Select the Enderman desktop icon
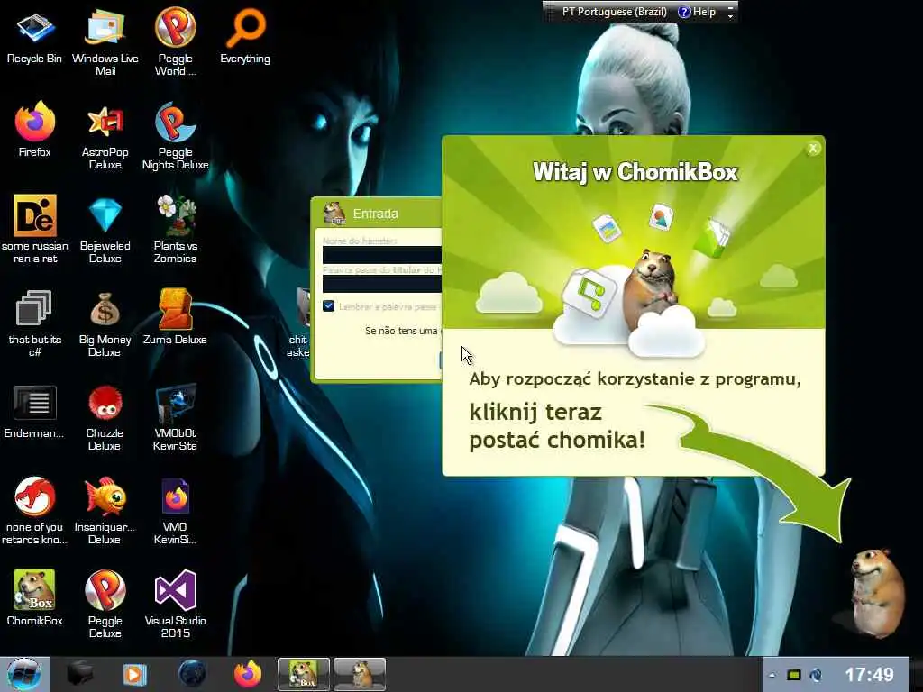The width and height of the screenshot is (923, 692). click(34, 411)
